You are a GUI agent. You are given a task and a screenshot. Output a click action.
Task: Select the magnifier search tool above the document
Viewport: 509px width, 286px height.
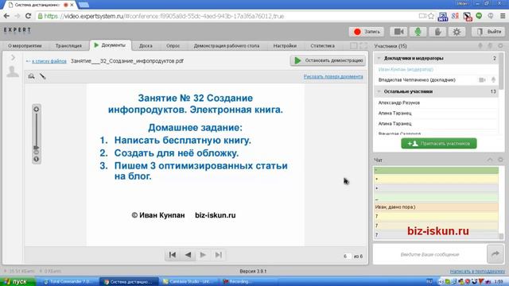[x=31, y=76]
